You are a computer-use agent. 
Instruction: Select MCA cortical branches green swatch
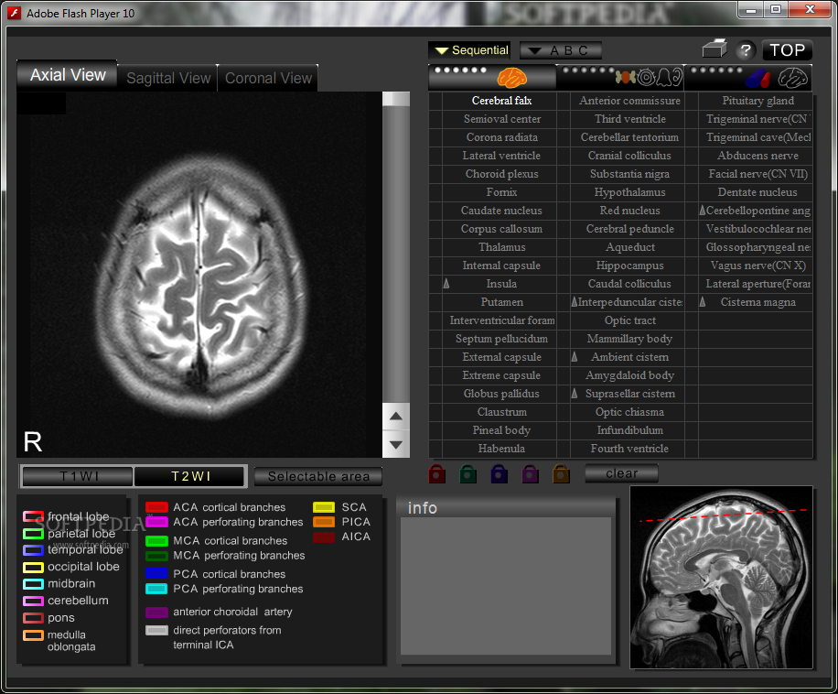point(156,541)
